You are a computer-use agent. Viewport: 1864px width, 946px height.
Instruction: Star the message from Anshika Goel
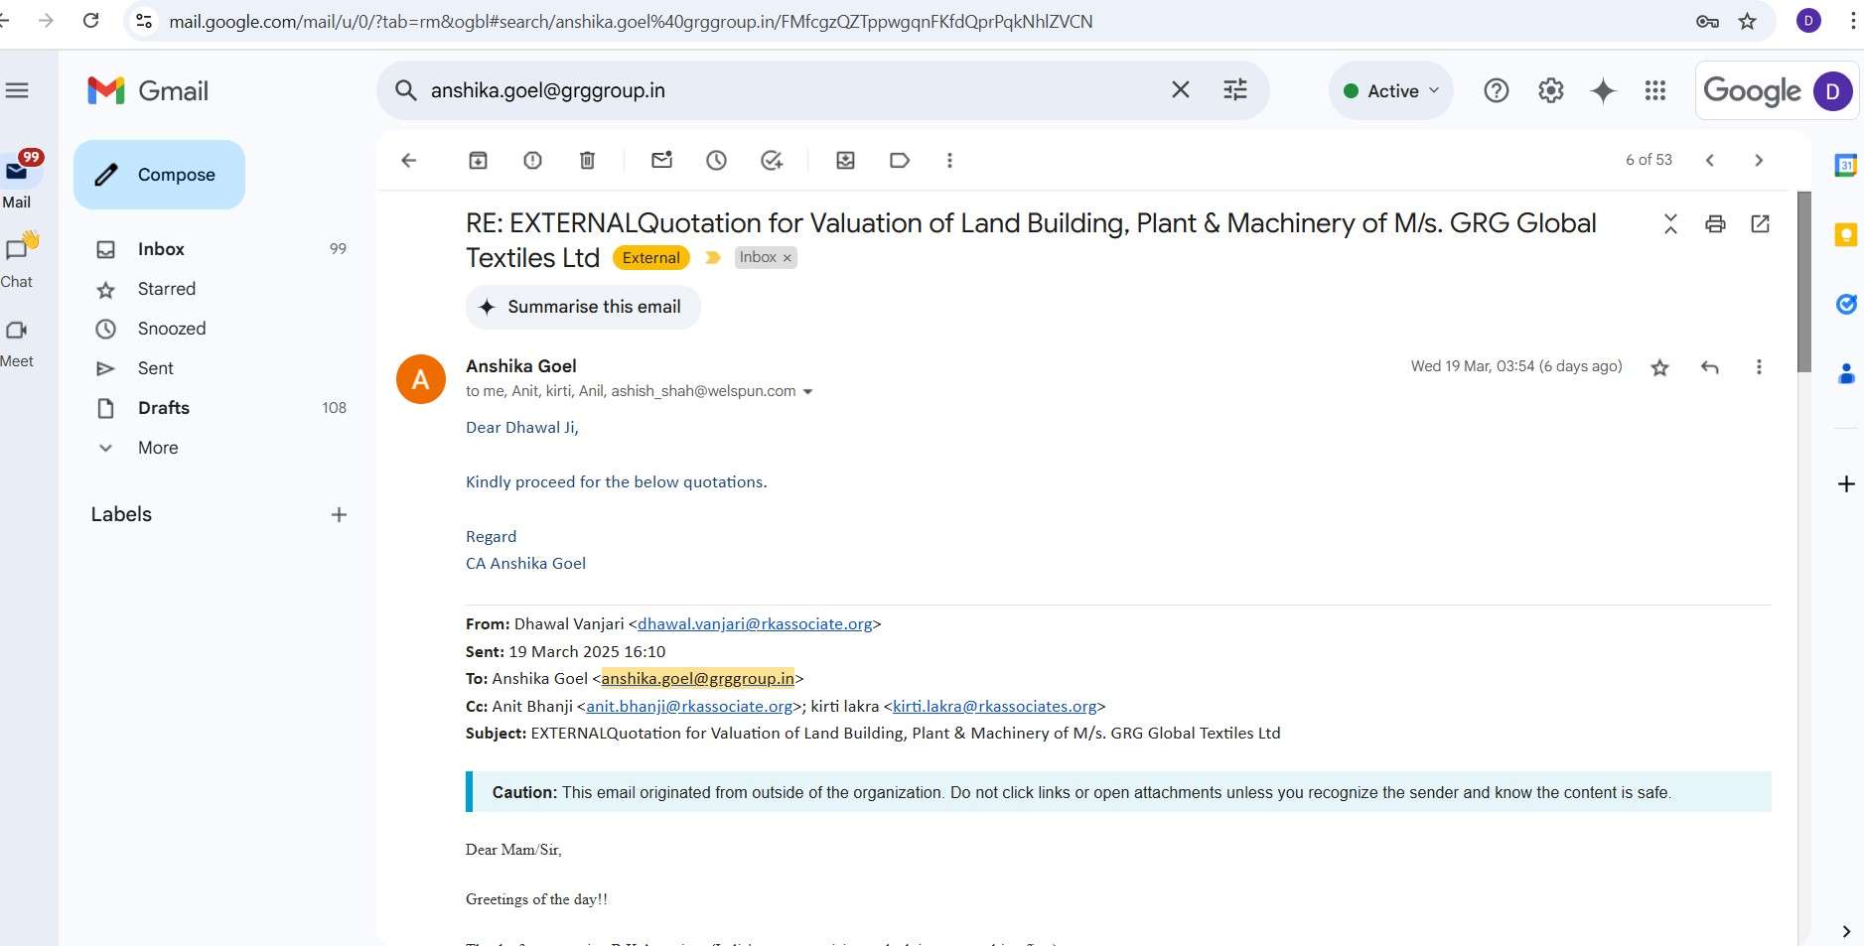coord(1659,368)
